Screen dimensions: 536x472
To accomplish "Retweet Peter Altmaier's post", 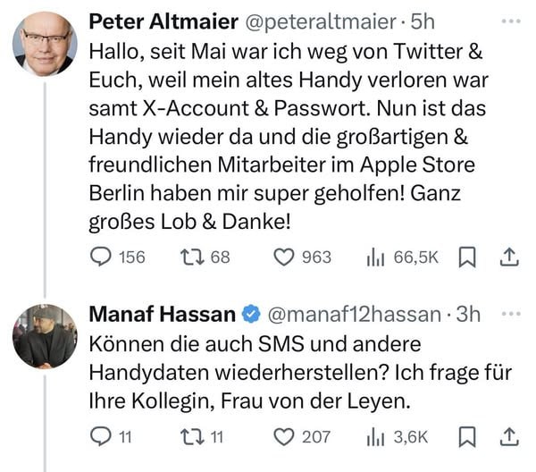I will tap(190, 257).
